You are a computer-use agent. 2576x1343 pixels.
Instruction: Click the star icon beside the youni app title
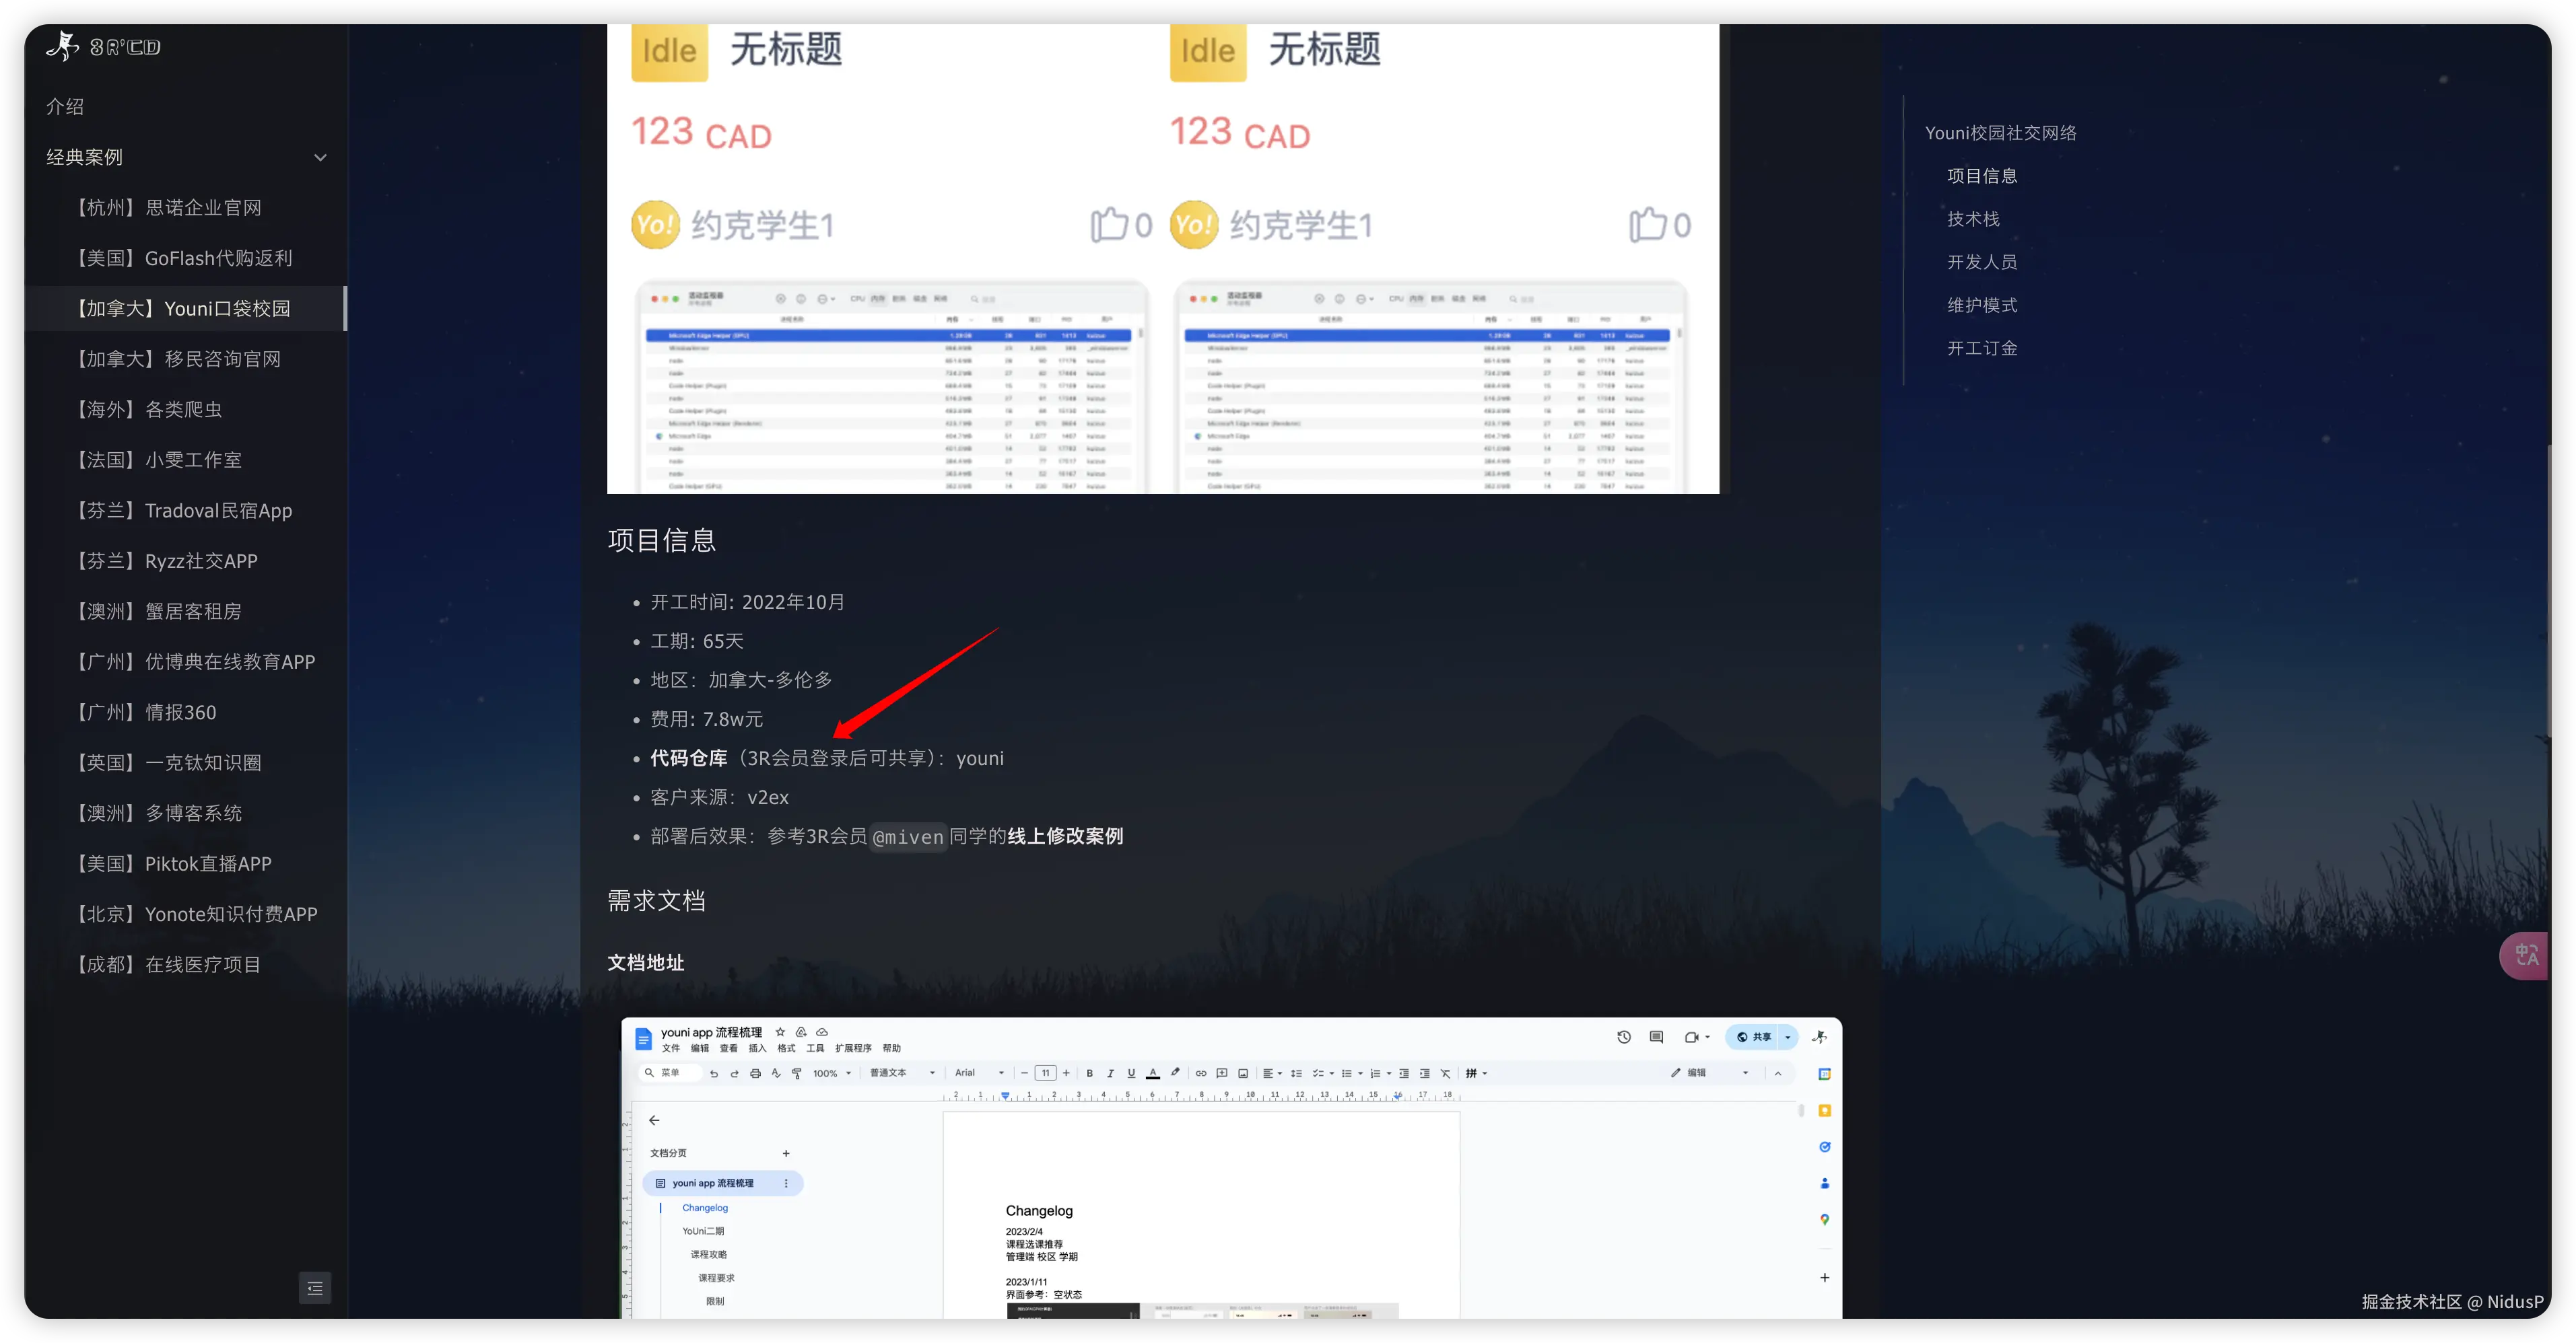(780, 1032)
